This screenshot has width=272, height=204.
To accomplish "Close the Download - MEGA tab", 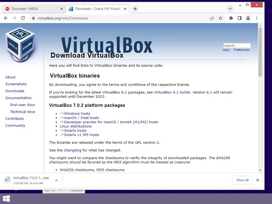I will (62, 9).
